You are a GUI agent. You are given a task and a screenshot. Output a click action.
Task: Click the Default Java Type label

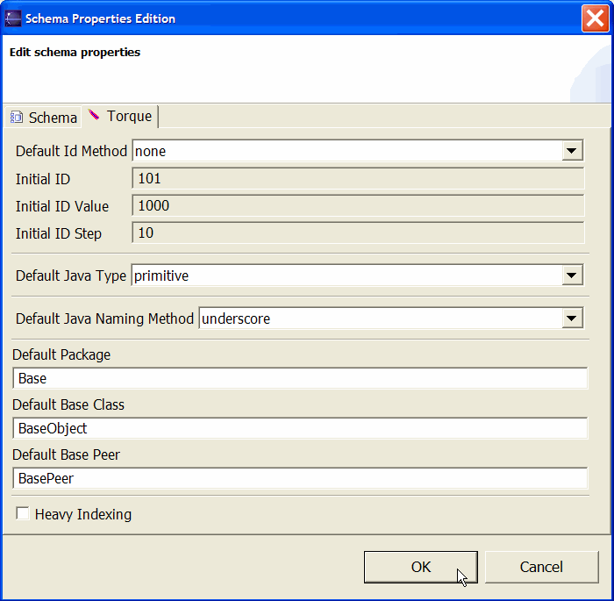[x=71, y=275]
